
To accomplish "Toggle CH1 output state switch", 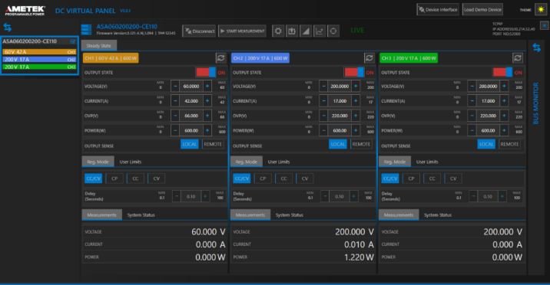I will point(206,72).
